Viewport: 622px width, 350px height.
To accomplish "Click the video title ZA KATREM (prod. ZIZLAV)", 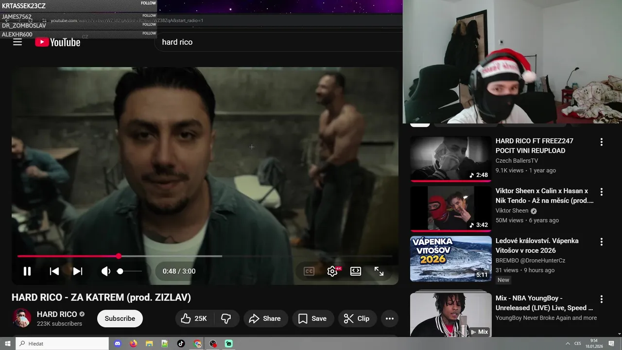I will 101,297.
